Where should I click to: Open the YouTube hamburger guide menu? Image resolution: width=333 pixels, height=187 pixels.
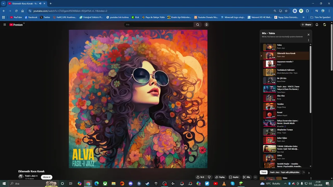[x=4, y=25]
